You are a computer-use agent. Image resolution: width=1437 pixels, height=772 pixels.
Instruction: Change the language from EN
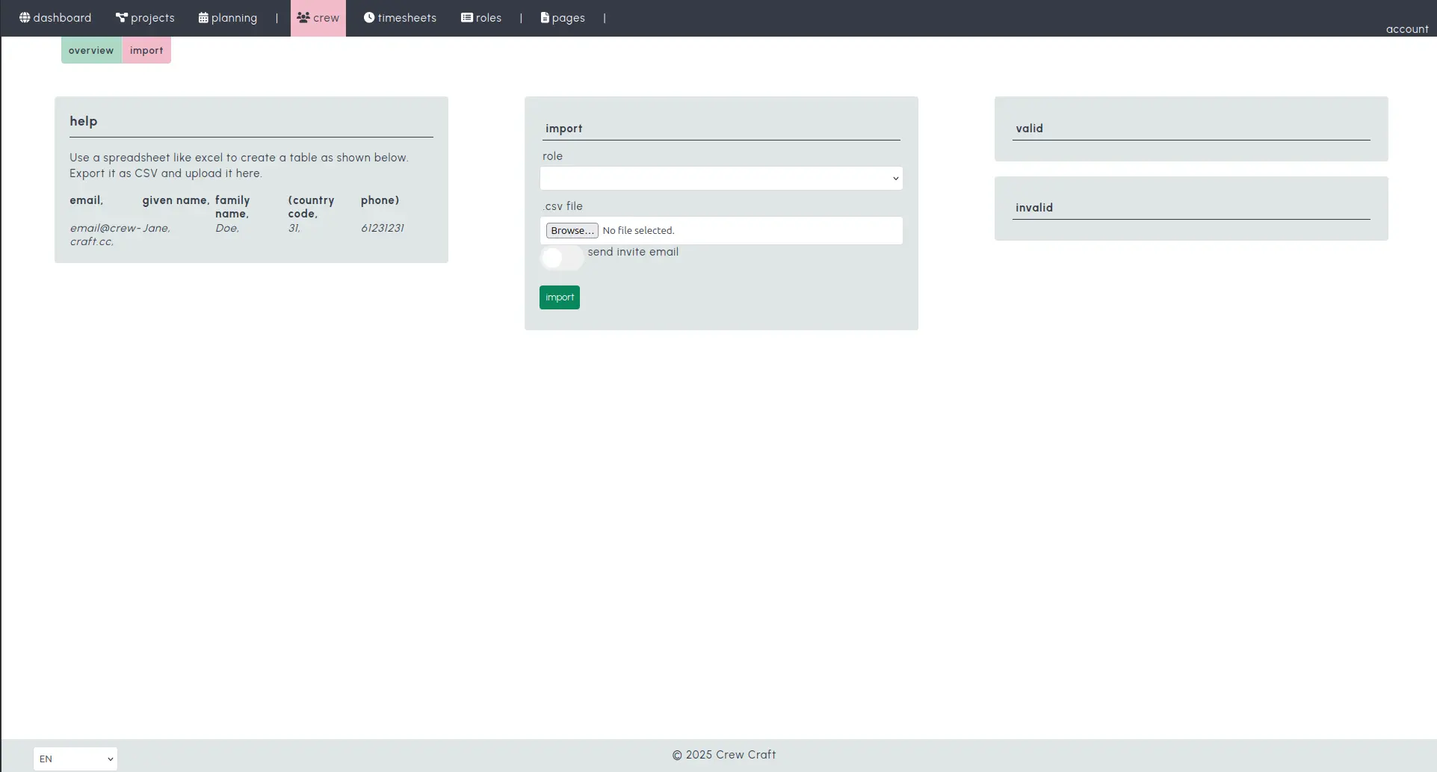pos(75,759)
